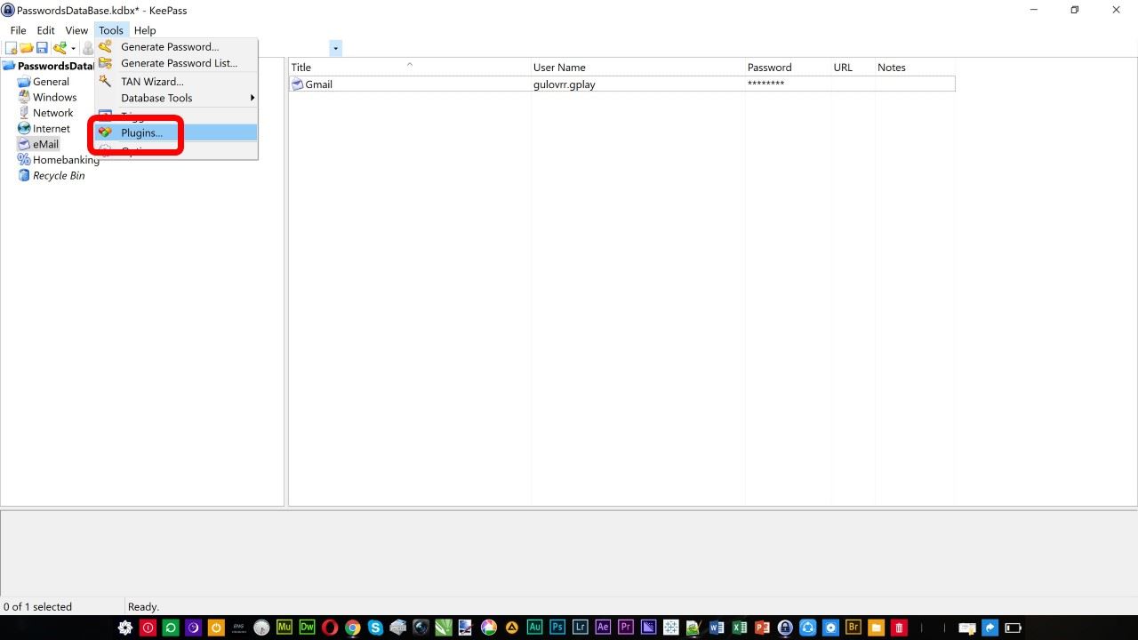Open Opera browser from the taskbar
The width and height of the screenshot is (1138, 640).
(x=330, y=628)
